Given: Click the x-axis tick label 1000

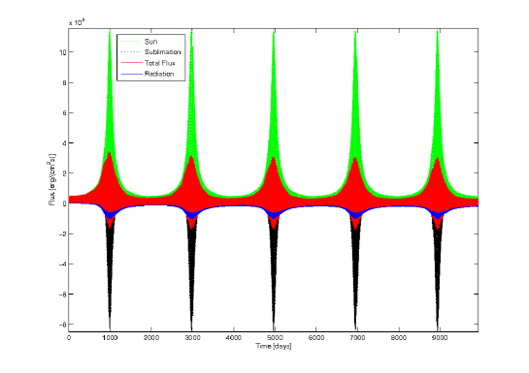Looking at the screenshot, I should click(x=110, y=338).
